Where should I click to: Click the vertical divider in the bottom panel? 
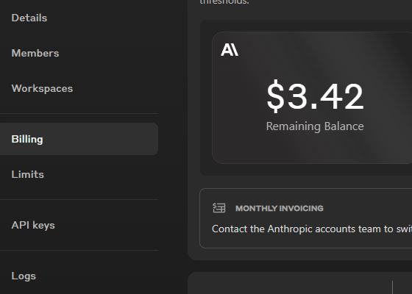393,287
